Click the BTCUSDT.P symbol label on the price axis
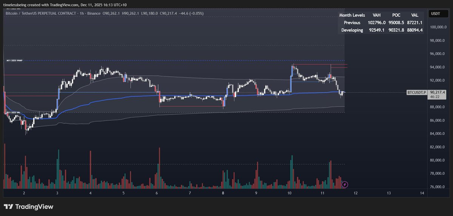453x216 pixels. pos(416,92)
